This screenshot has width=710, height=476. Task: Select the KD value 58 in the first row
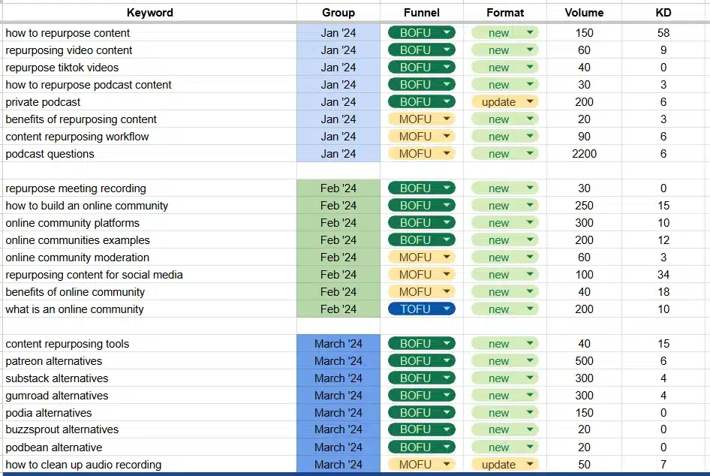point(663,32)
